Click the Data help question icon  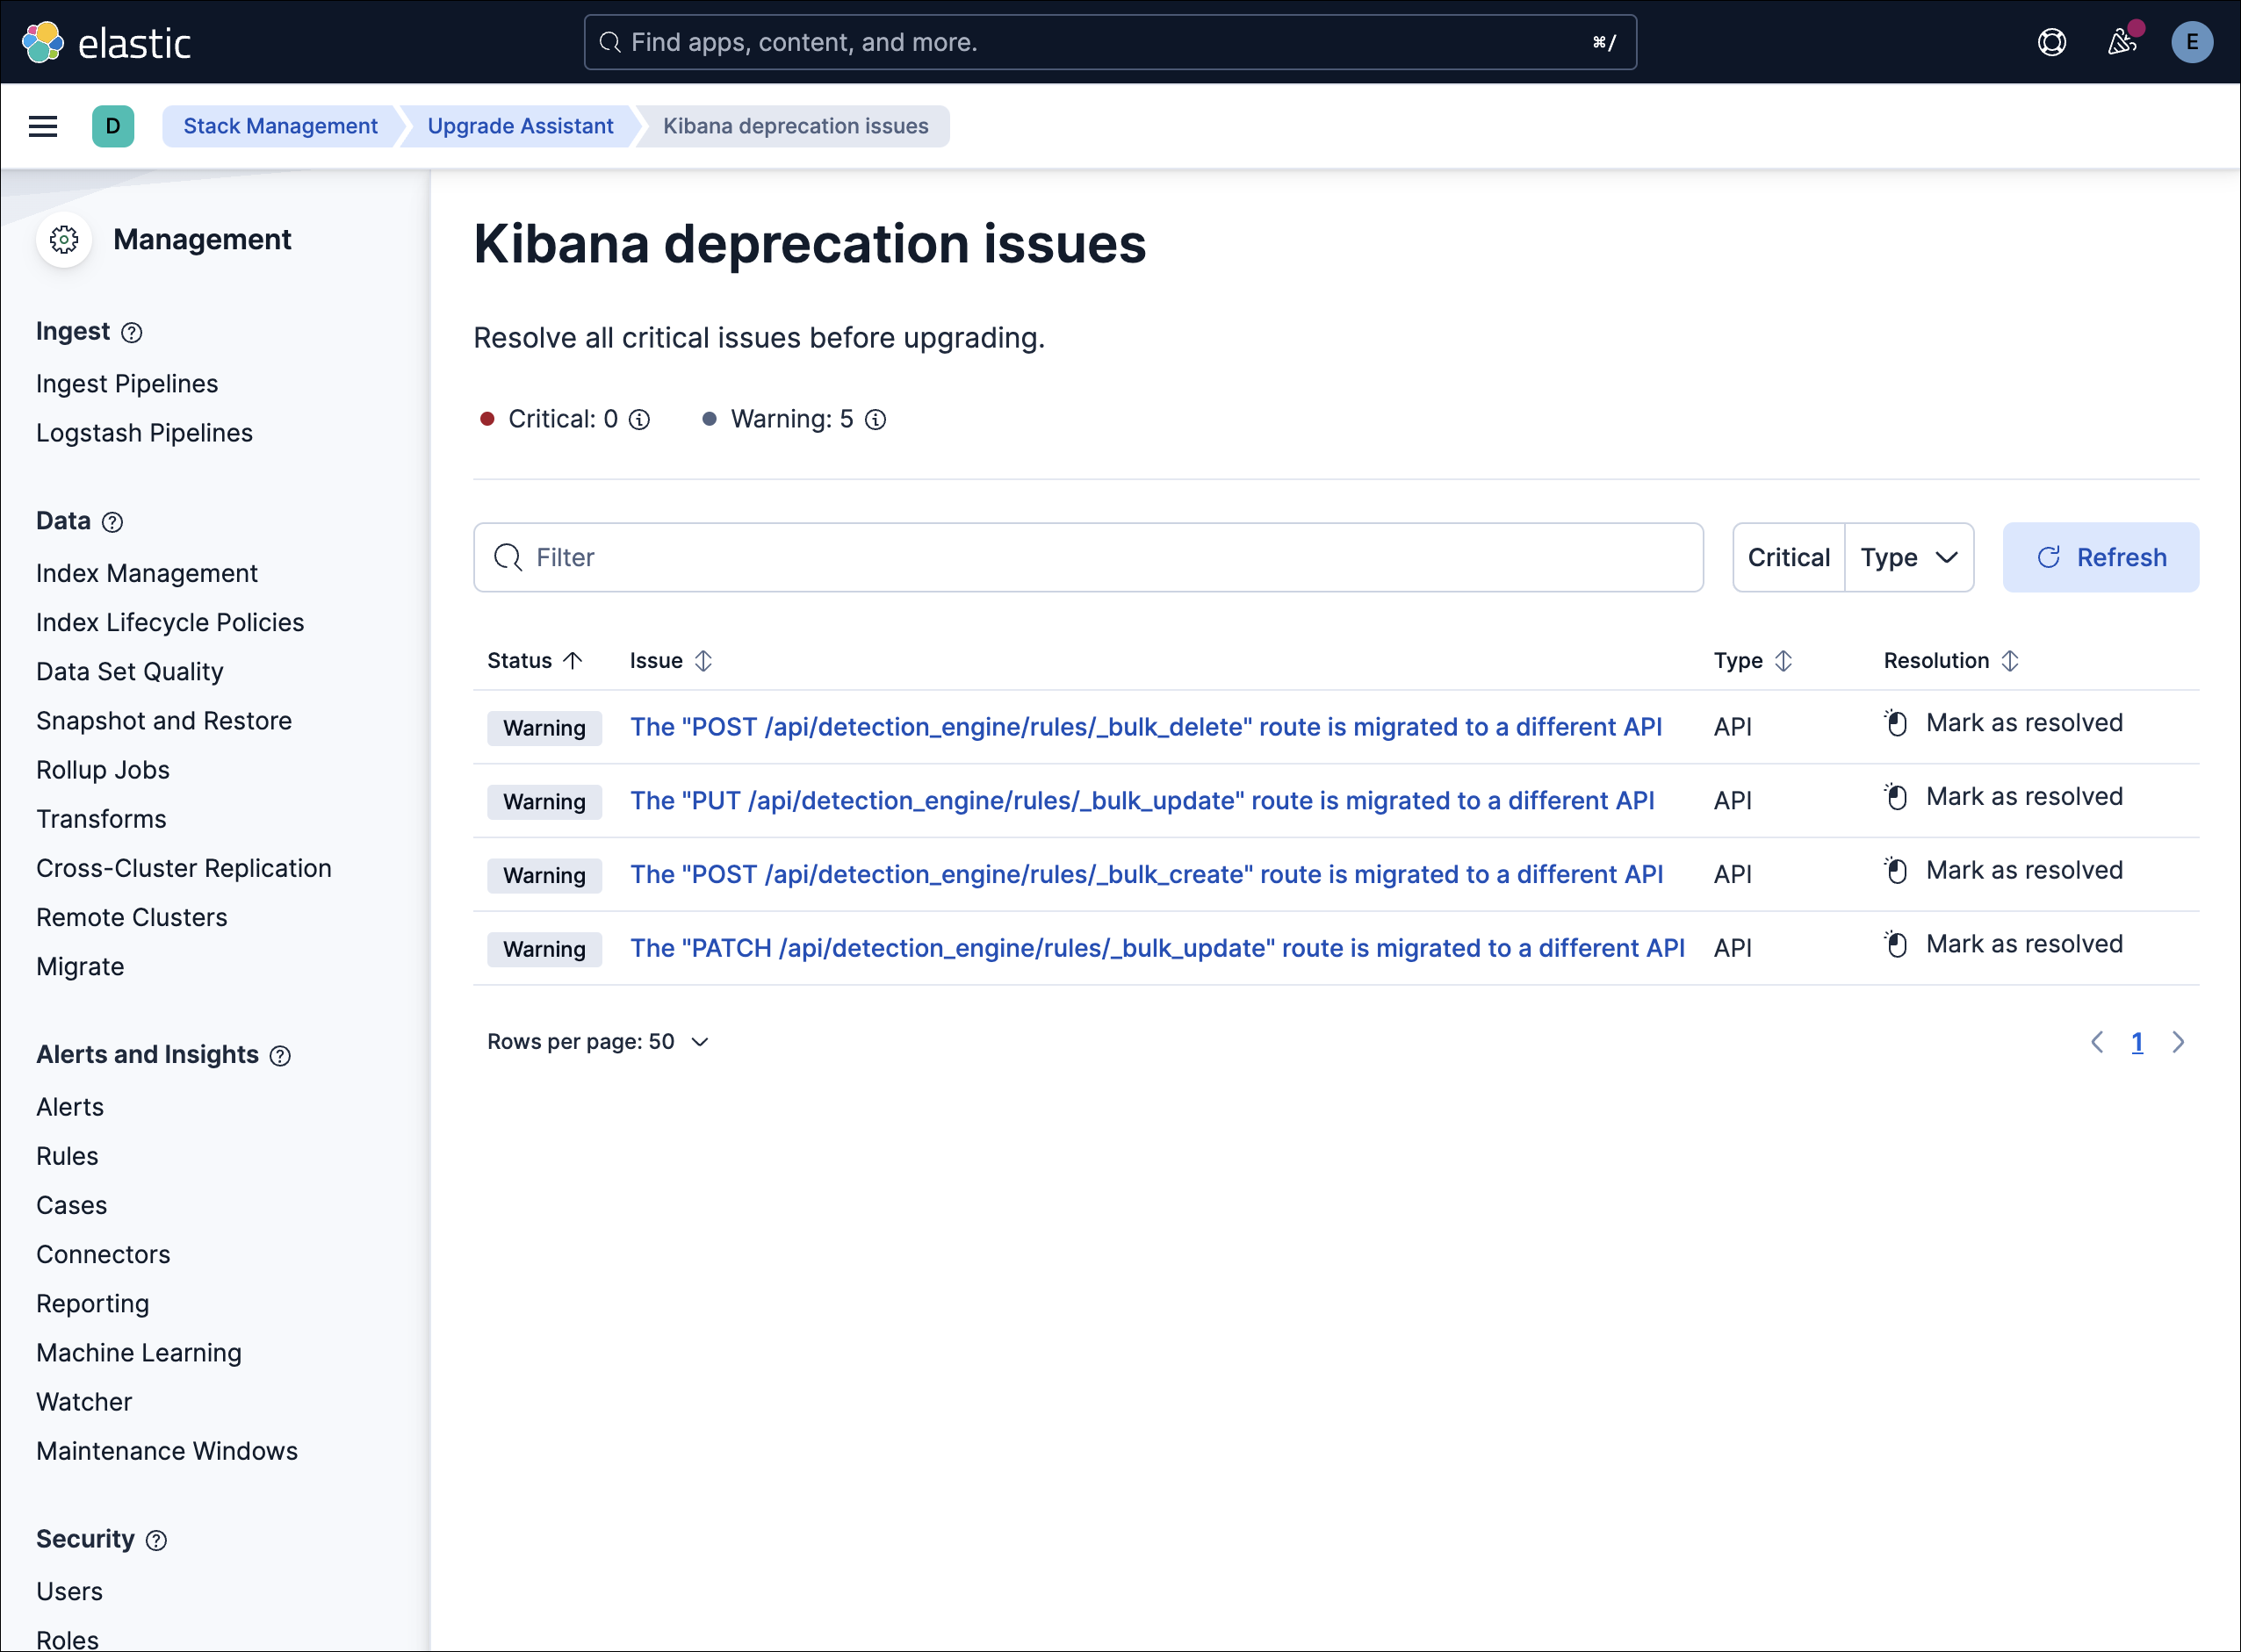[113, 522]
